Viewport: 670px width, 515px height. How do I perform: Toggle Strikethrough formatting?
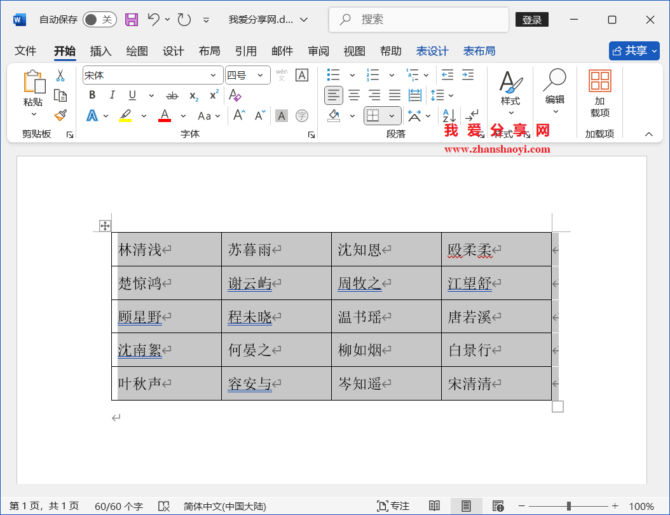(172, 96)
